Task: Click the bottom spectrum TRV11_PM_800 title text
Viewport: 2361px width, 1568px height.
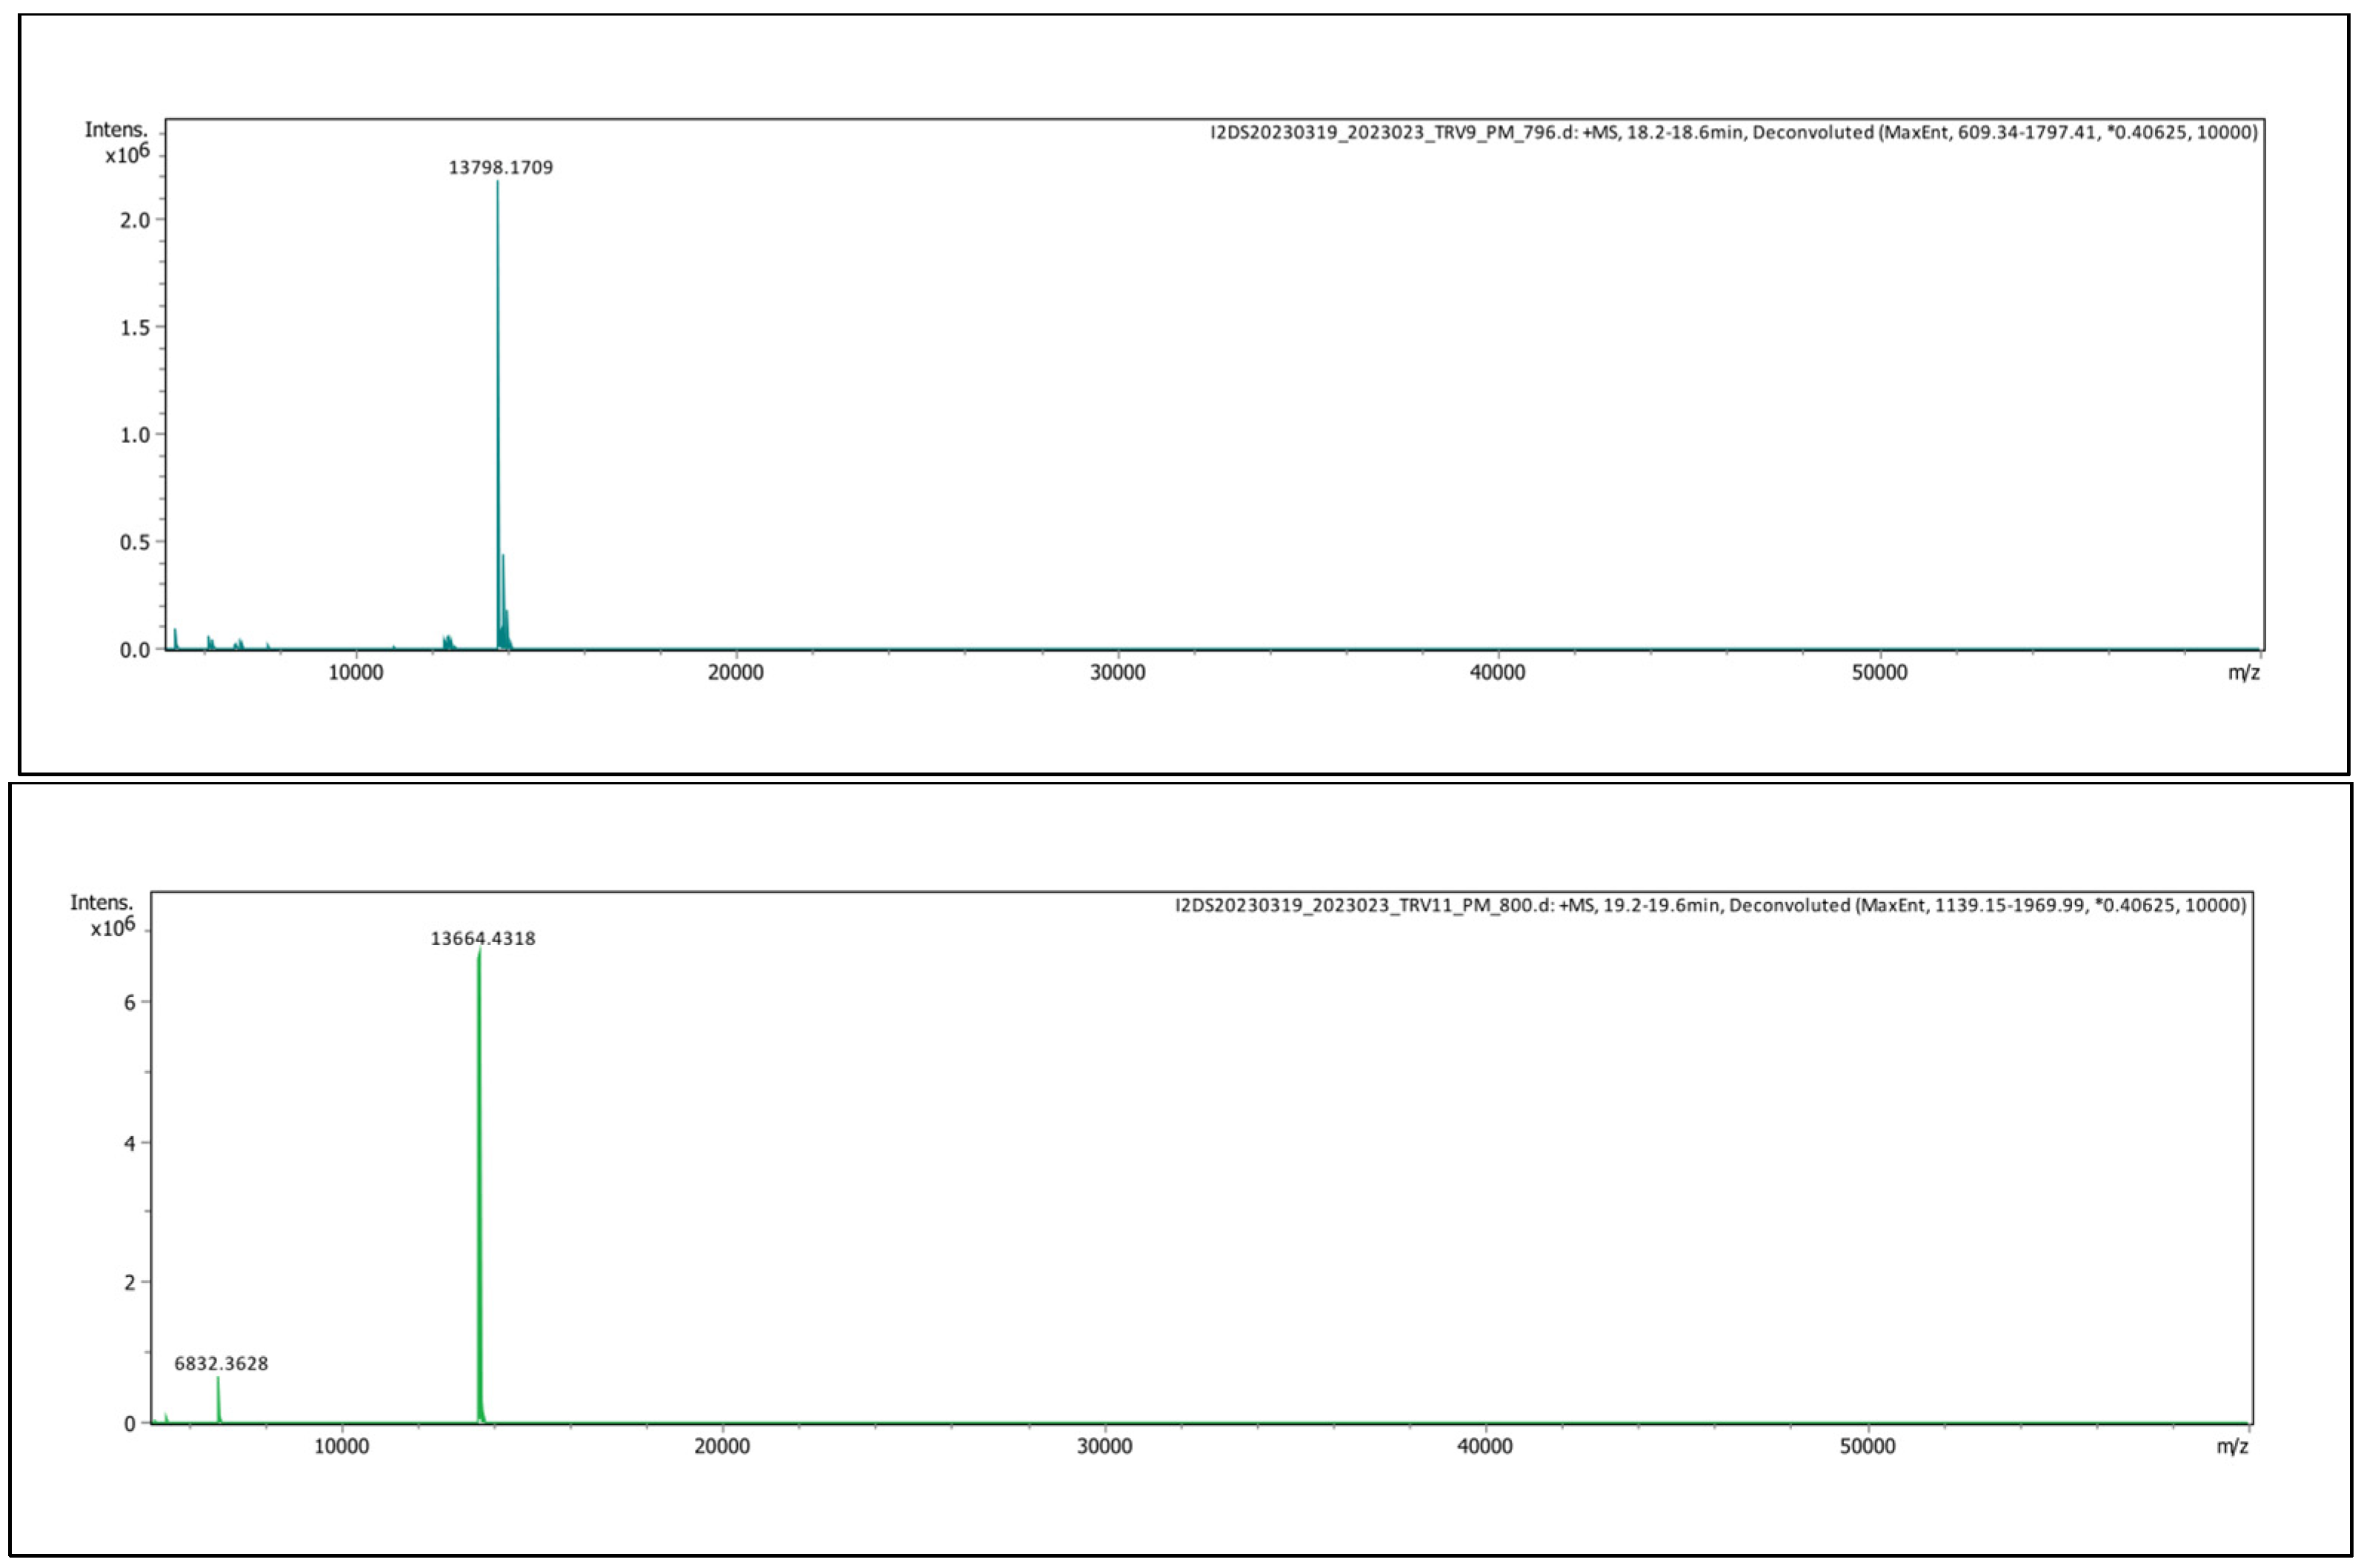Action: (x=1710, y=905)
